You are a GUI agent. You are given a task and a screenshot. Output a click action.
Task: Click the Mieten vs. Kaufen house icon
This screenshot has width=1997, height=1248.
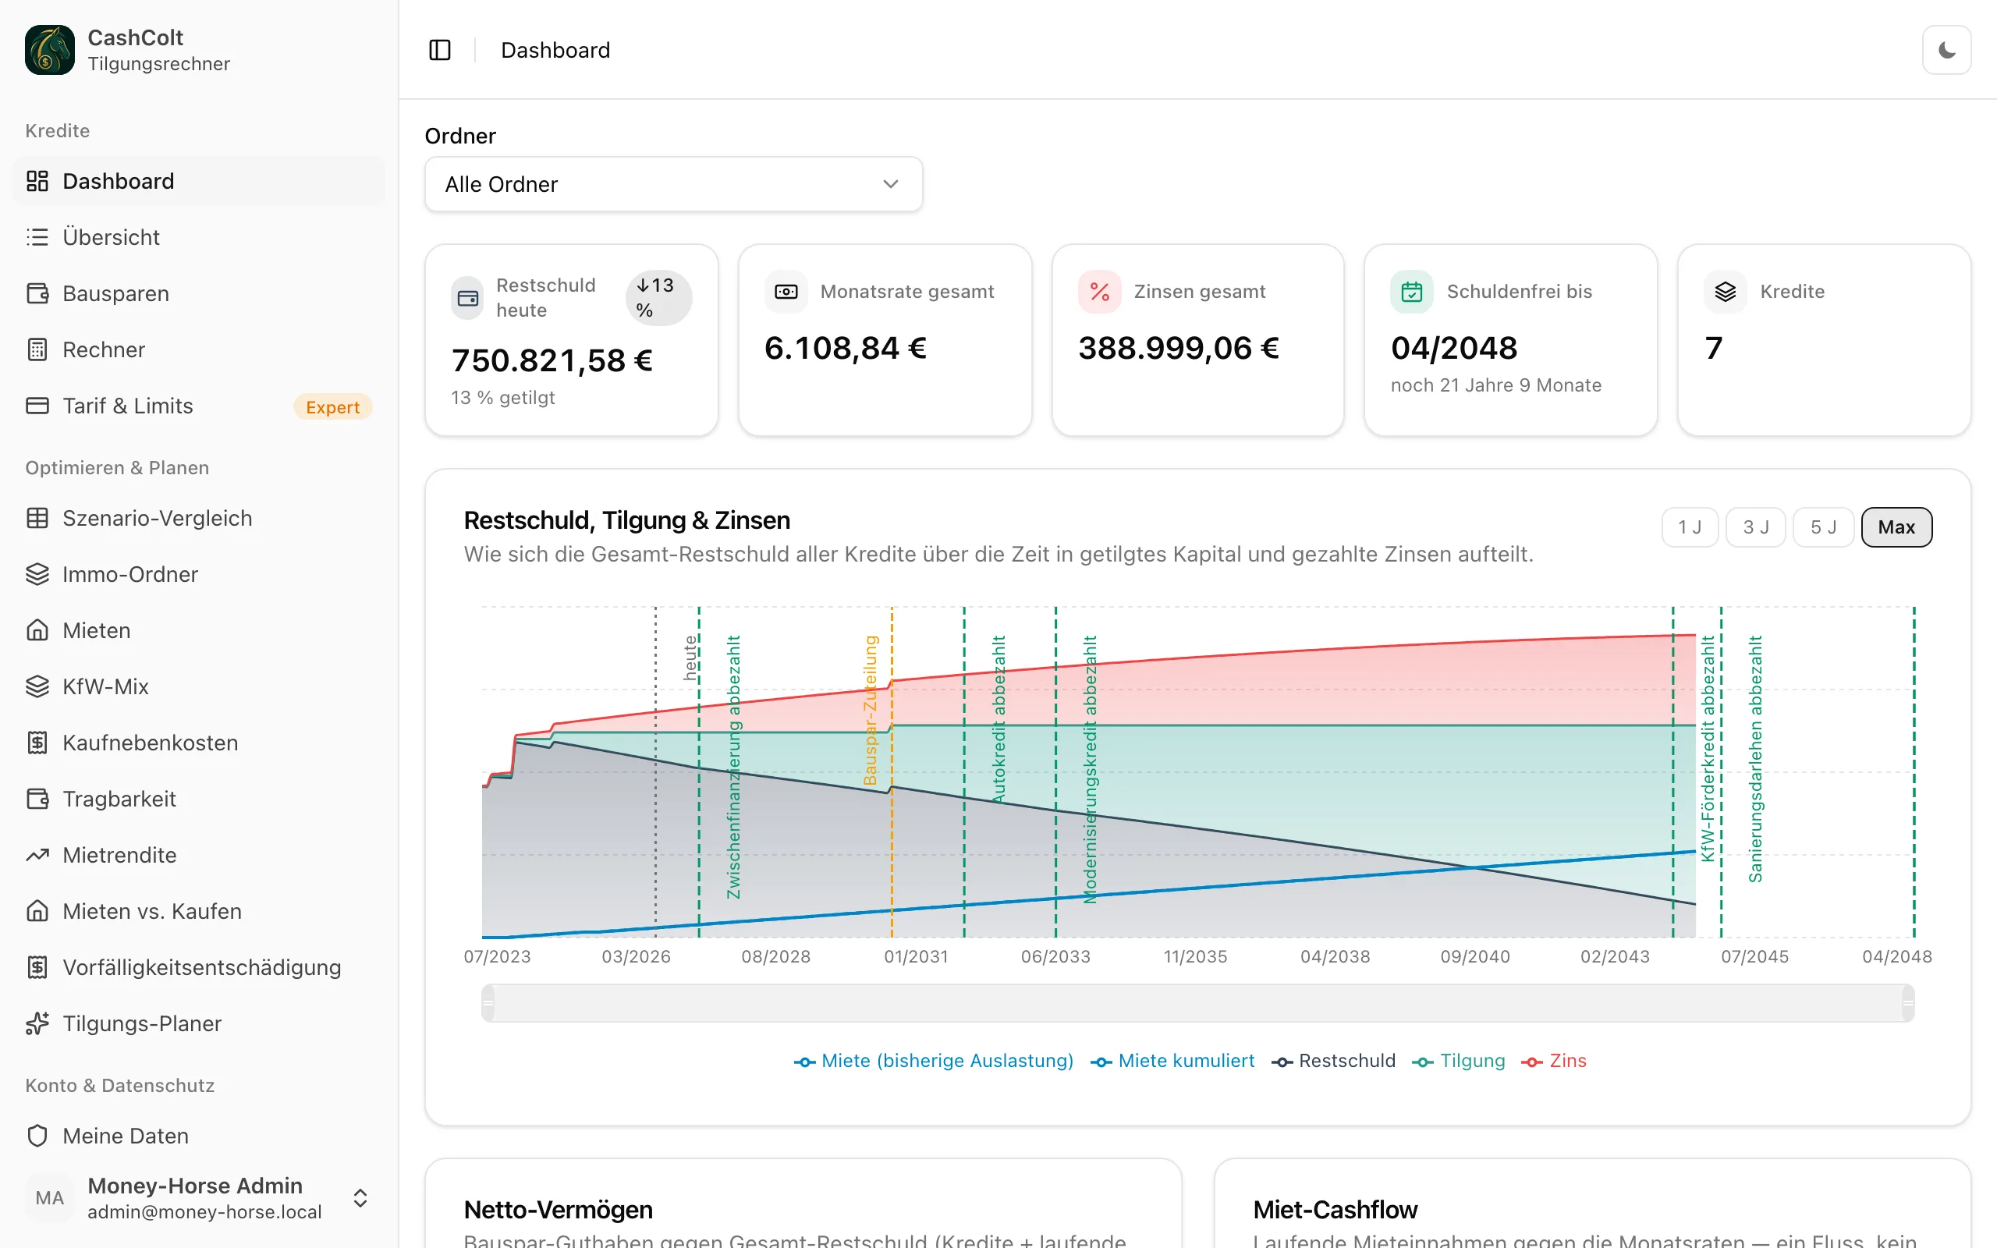click(37, 910)
